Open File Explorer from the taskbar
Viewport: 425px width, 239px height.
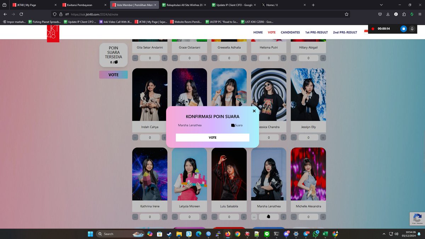coord(179,234)
